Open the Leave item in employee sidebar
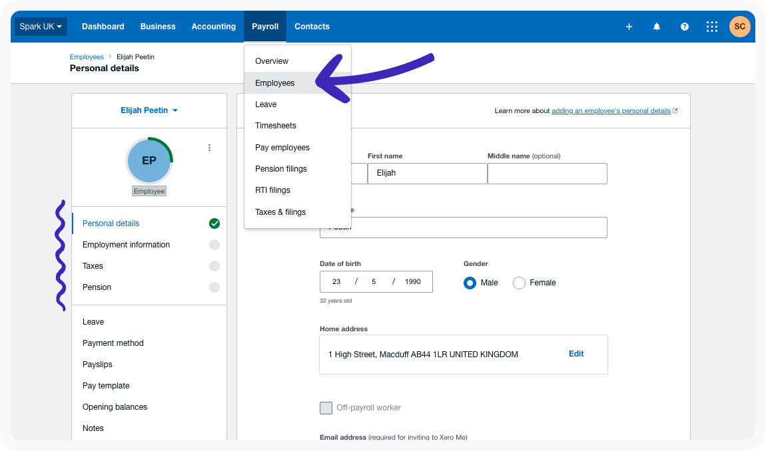The width and height of the screenshot is (766, 451). [x=149, y=322]
